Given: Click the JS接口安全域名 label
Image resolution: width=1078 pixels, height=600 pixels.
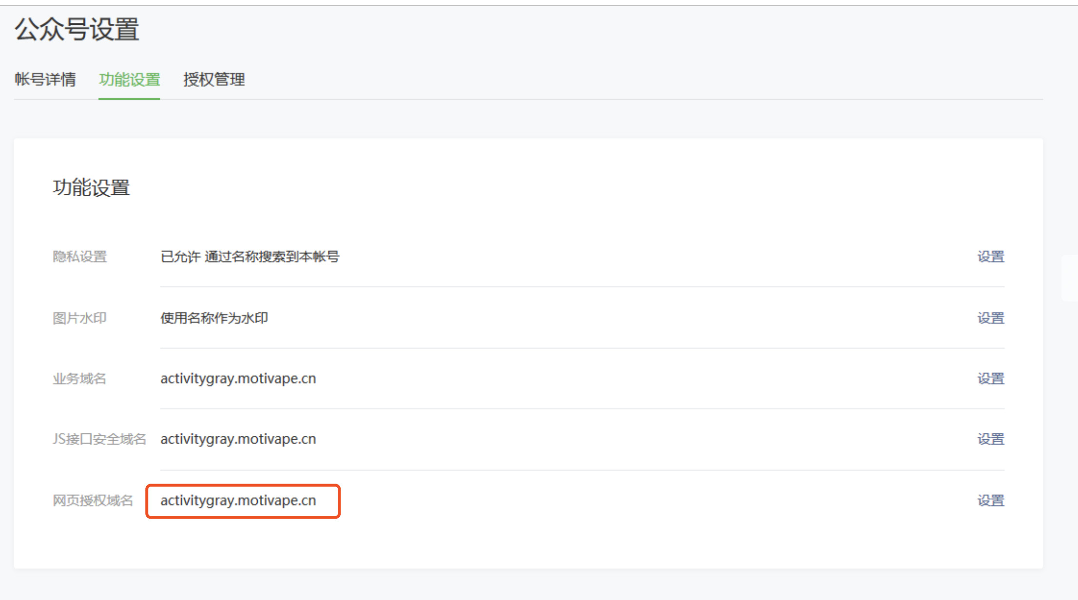Looking at the screenshot, I should (x=99, y=439).
